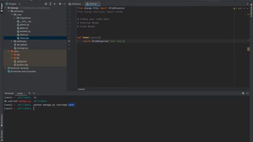Click the weak warnings indicator in editor
This screenshot has width=253, height=142.
pyautogui.click(x=240, y=8)
